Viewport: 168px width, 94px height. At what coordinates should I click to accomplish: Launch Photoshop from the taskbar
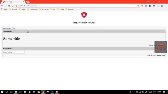(20, 92)
